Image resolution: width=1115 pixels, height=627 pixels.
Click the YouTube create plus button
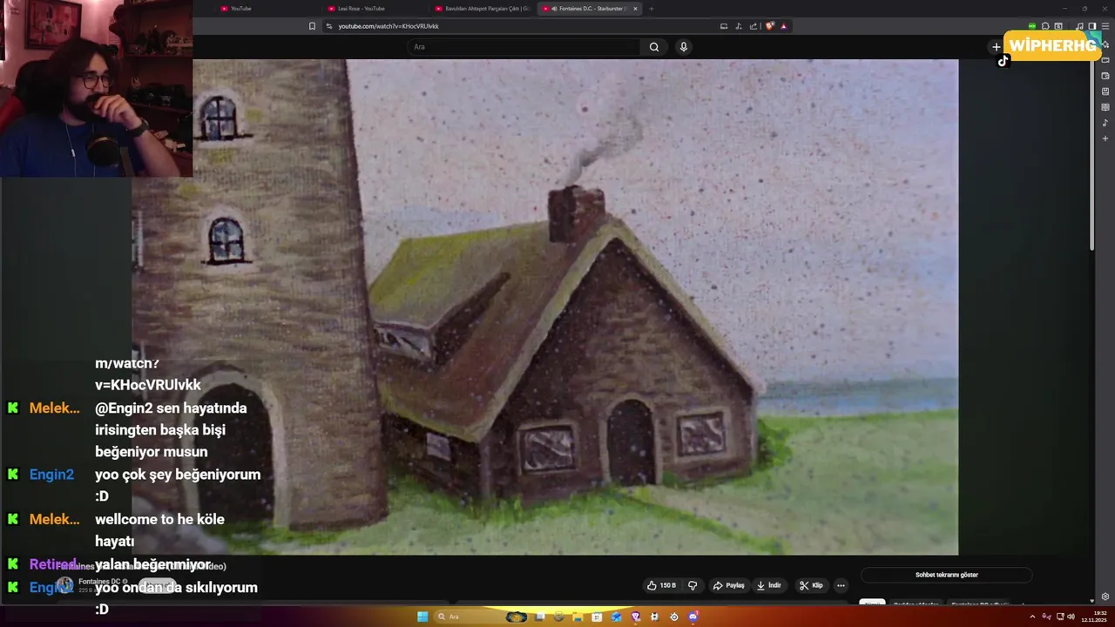(x=997, y=47)
